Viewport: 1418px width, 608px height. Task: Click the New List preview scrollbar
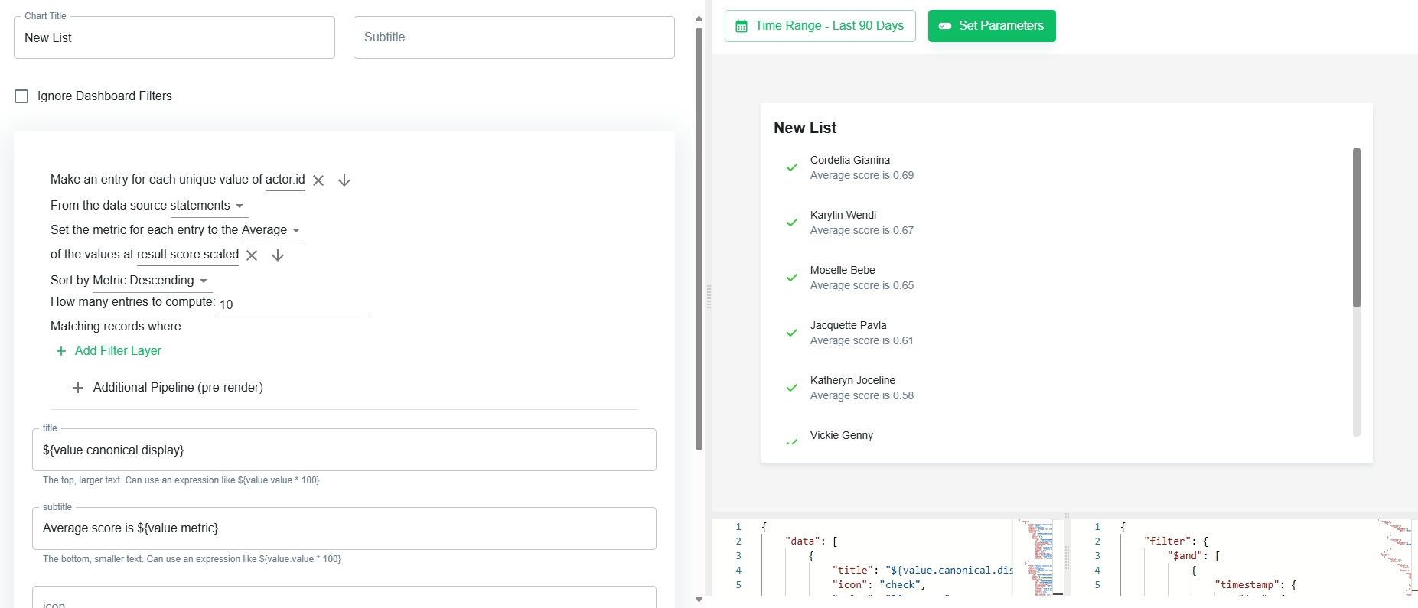(x=1356, y=227)
